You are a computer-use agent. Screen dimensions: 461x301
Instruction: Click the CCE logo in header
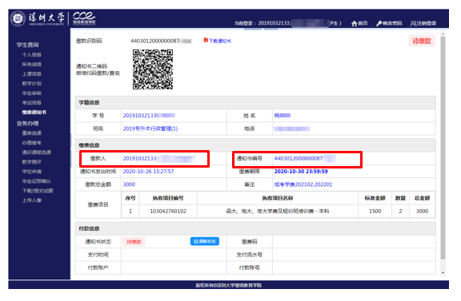coord(84,18)
